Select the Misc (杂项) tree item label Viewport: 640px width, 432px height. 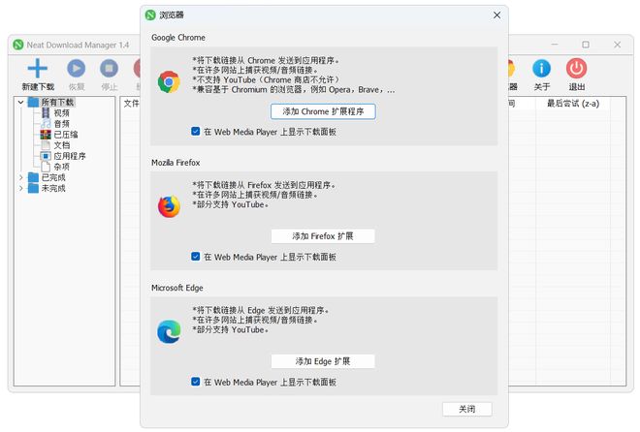[62, 167]
